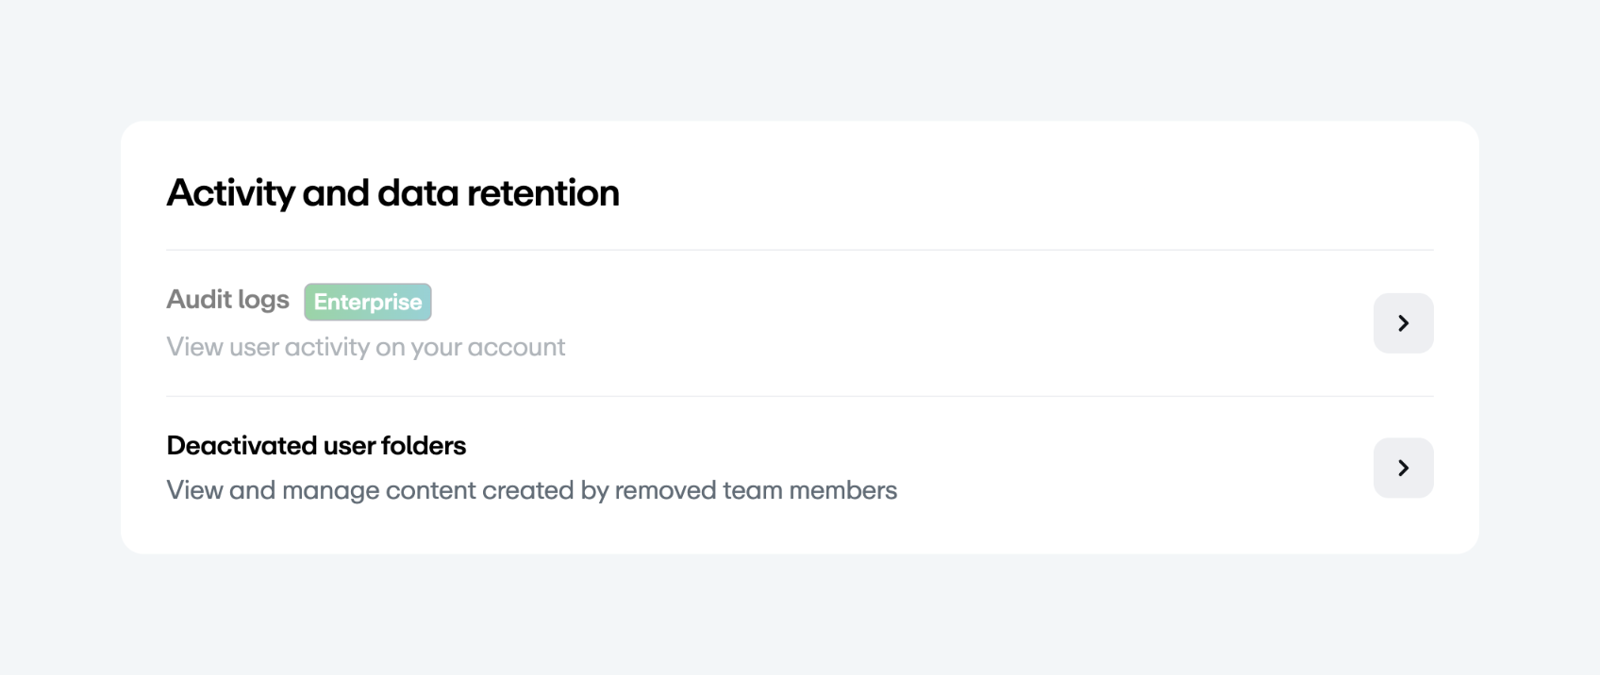Click the 'Activity and data retention' heading
The image size is (1600, 675).
point(392,193)
